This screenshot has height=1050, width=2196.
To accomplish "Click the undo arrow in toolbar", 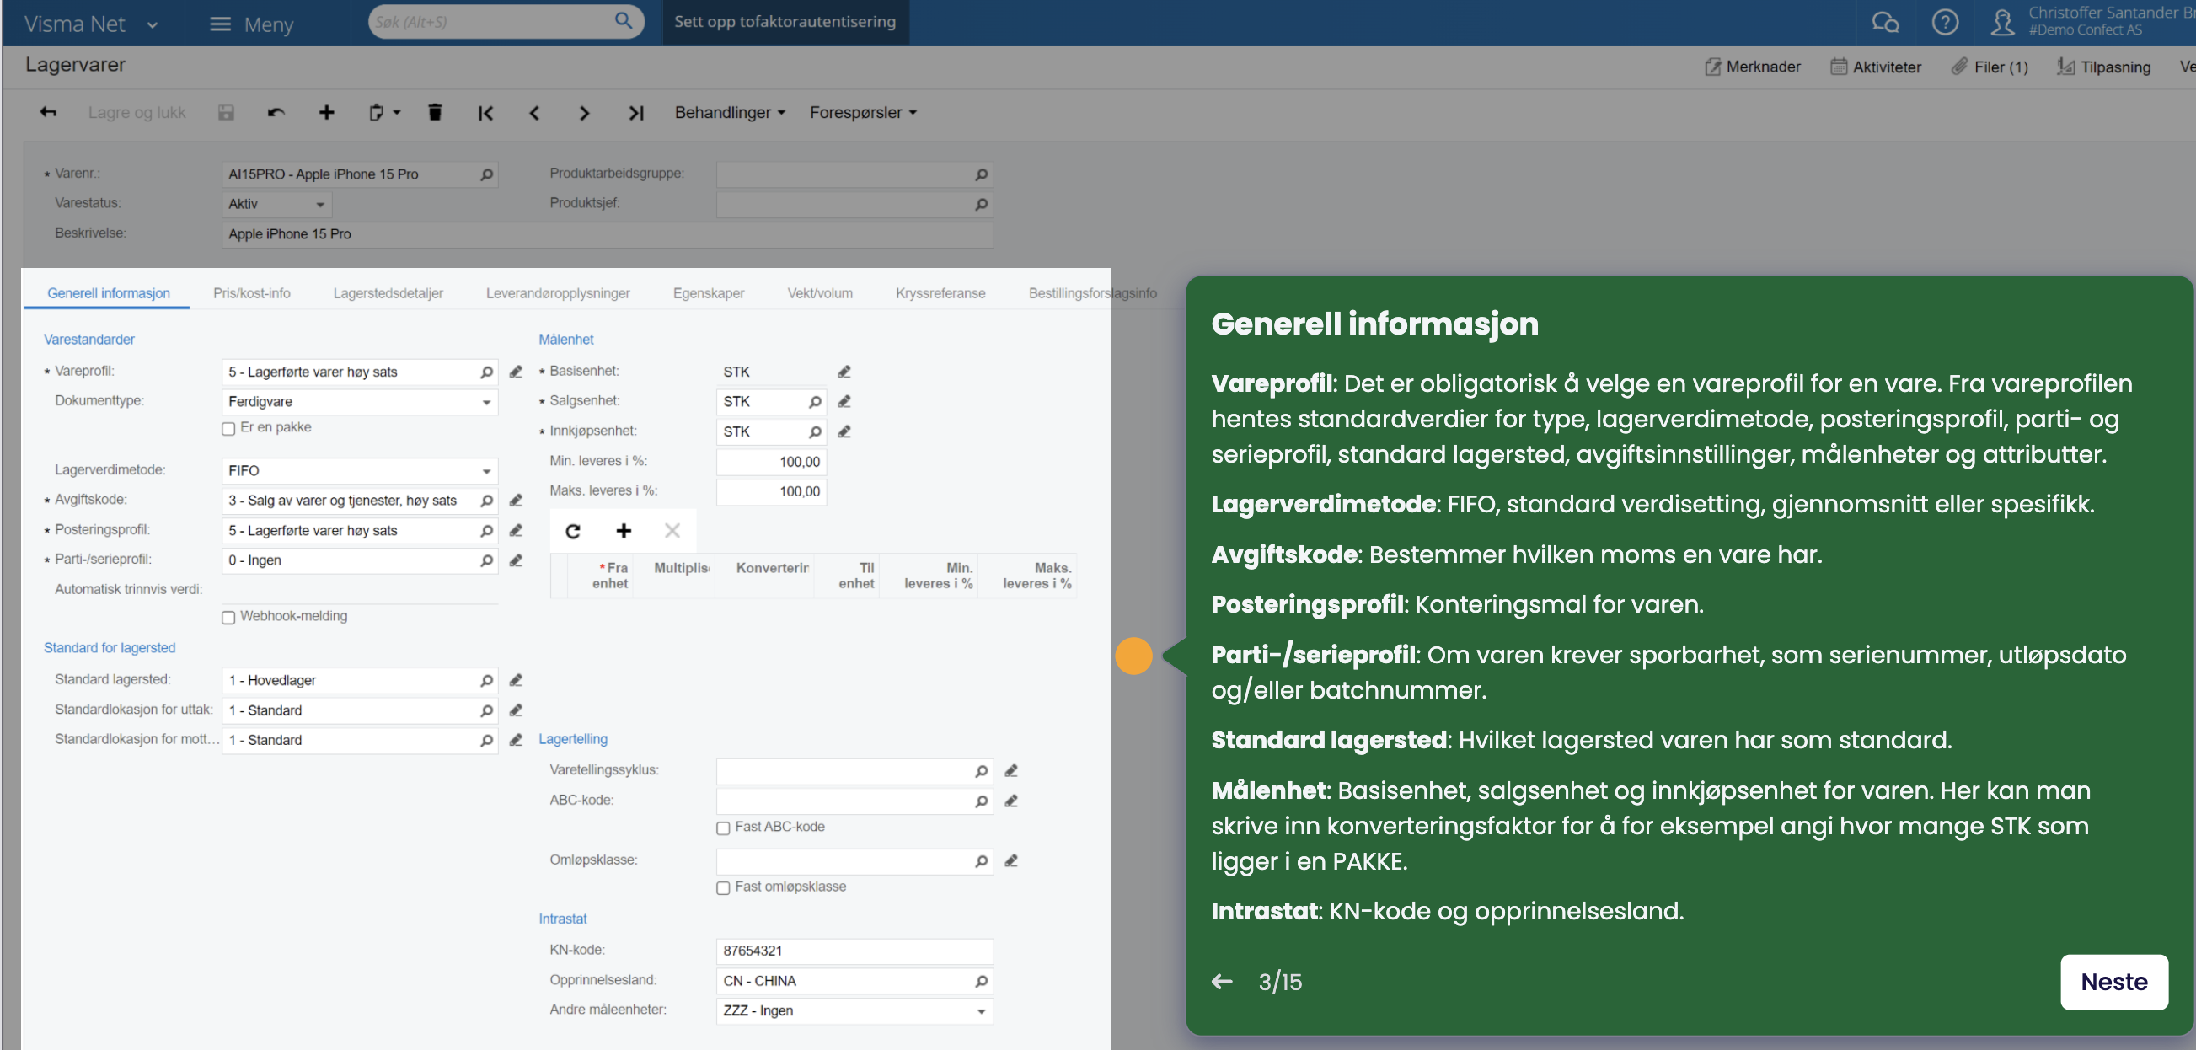I will pyautogui.click(x=276, y=113).
